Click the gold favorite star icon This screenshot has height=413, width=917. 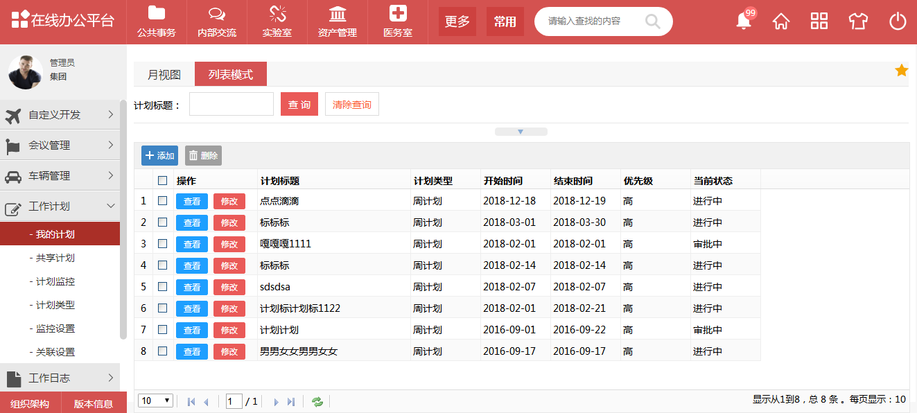pos(901,70)
